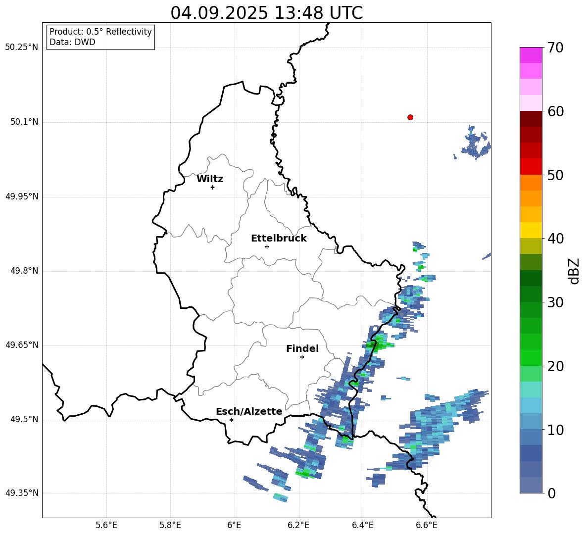This screenshot has width=586, height=535.
Task: Click the yellow colorbar segment at 40
Action: coord(531,230)
